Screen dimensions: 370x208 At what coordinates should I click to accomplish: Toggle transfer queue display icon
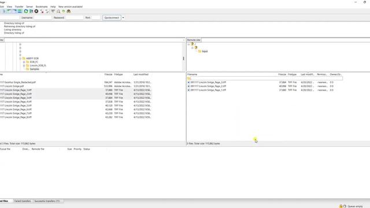[20, 12]
